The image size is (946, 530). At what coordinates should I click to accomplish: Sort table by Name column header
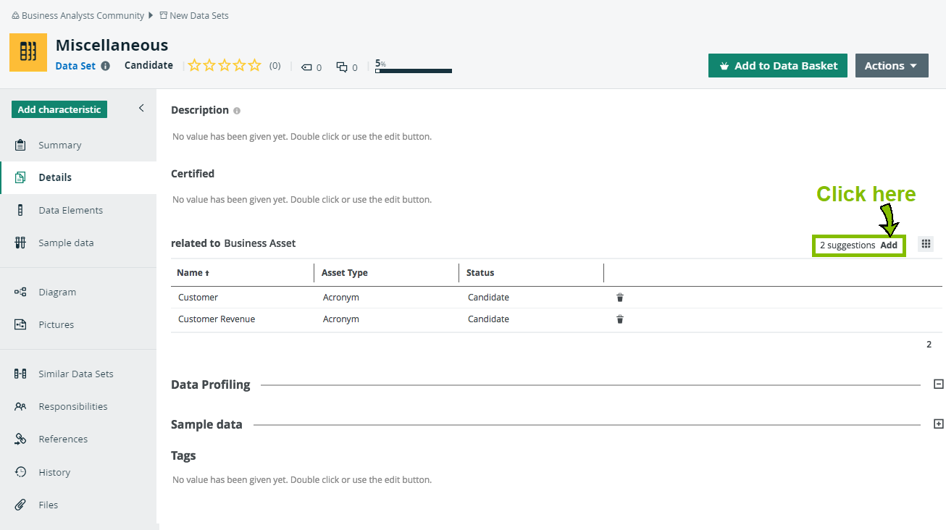click(x=192, y=273)
